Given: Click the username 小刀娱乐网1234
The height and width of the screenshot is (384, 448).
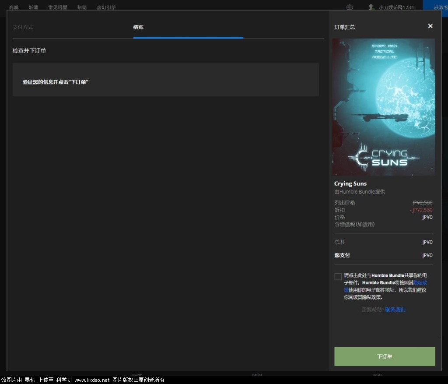Looking at the screenshot, I should click(396, 7).
